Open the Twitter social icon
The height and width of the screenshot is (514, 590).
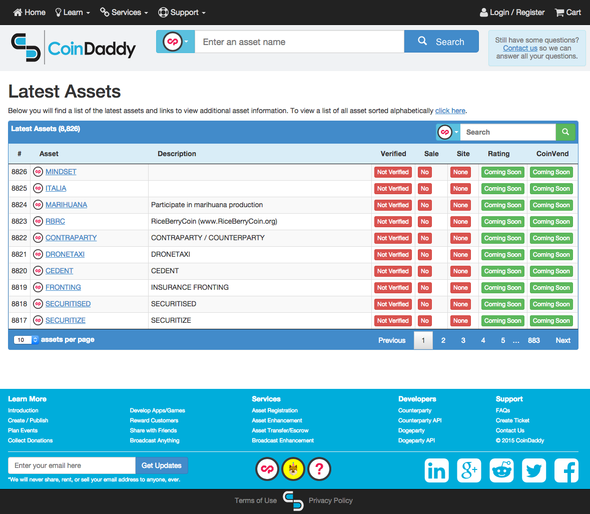(534, 470)
